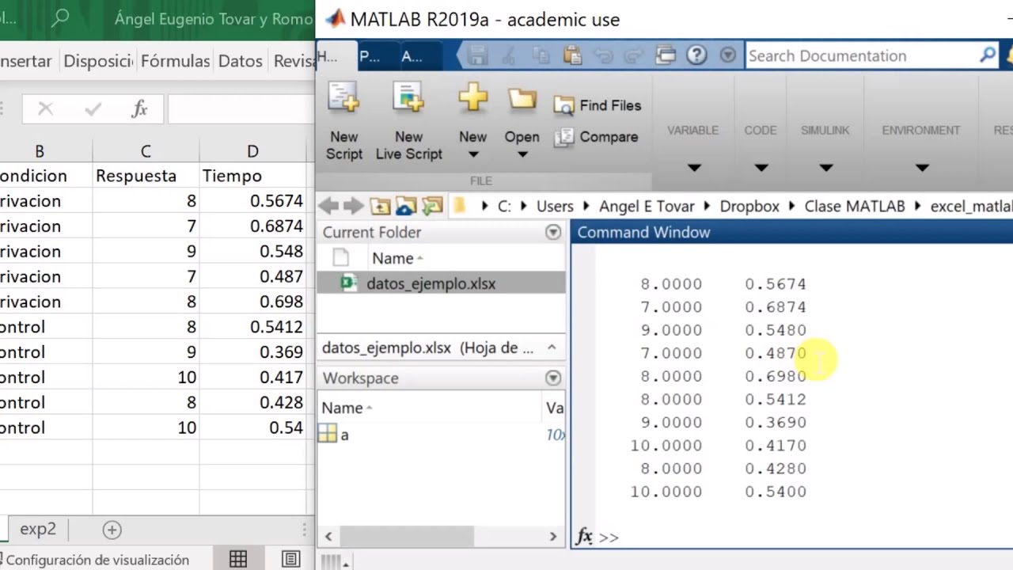Add a new sheet in Excel
This screenshot has width=1013, height=570.
tap(112, 530)
